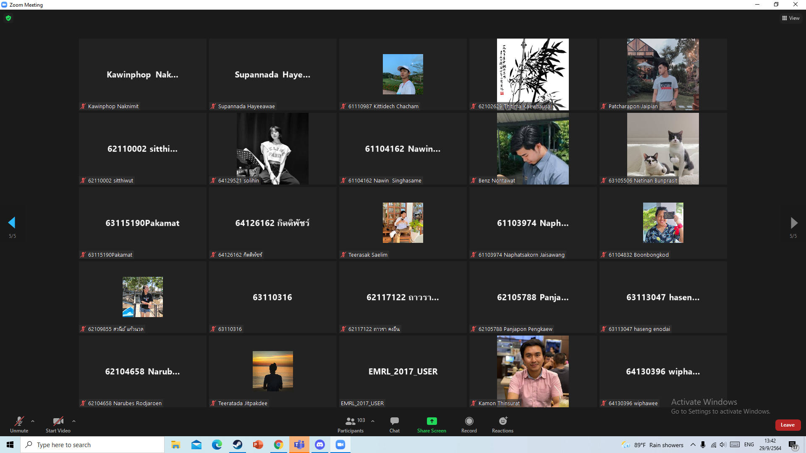Click the Share Screen button
Viewport: 806px width, 453px height.
431,424
